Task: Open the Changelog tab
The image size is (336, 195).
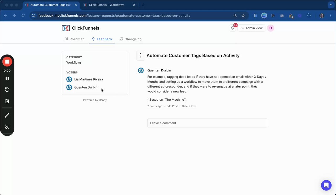Action: [130, 39]
